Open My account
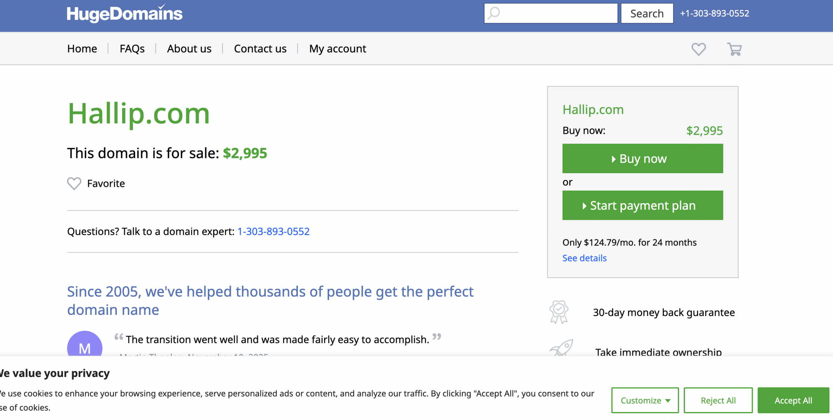This screenshot has width=833, height=420. pyautogui.click(x=337, y=49)
